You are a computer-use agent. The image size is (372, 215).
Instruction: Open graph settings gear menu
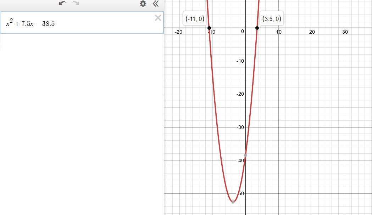(x=143, y=4)
